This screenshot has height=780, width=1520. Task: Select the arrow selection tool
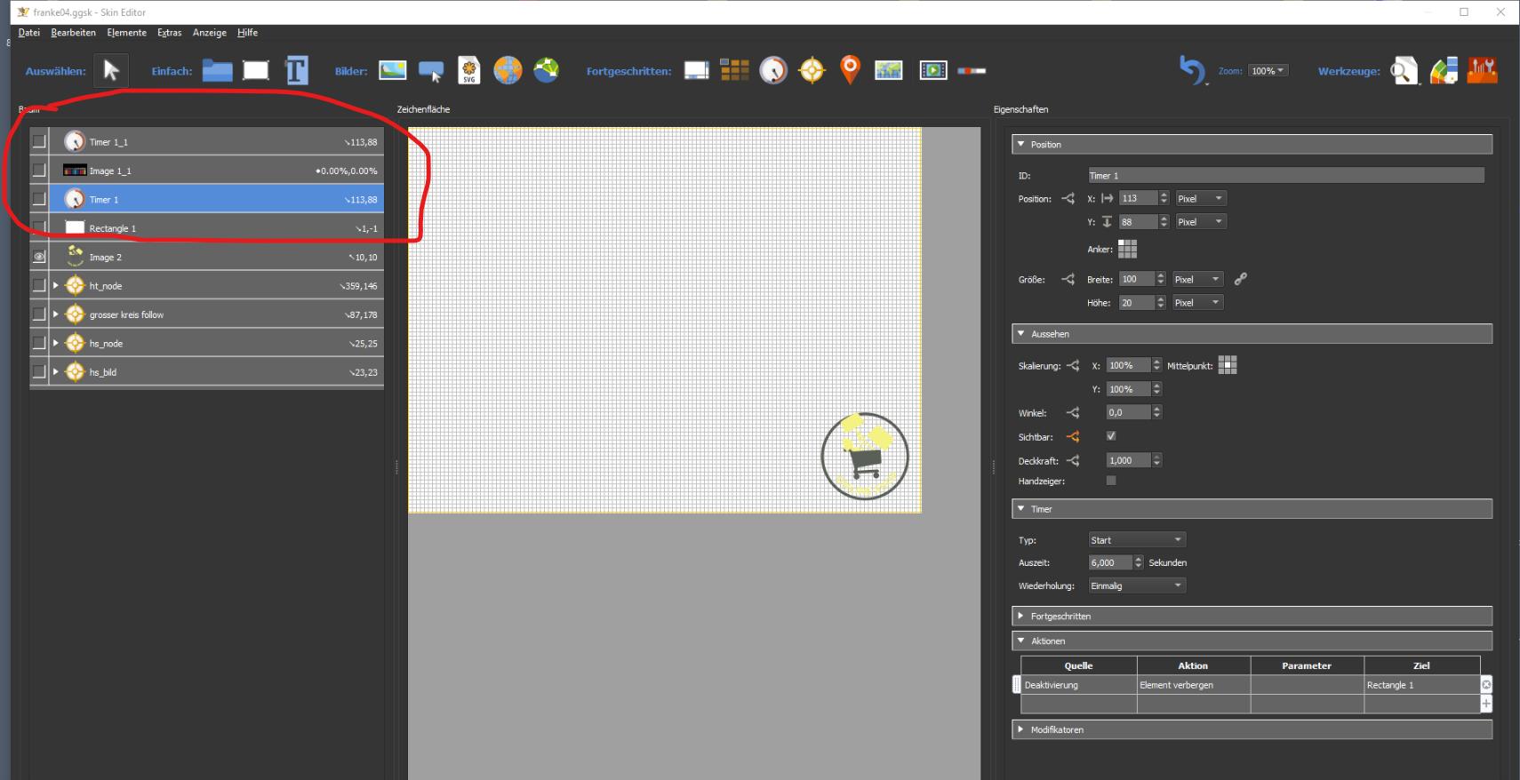(x=111, y=70)
